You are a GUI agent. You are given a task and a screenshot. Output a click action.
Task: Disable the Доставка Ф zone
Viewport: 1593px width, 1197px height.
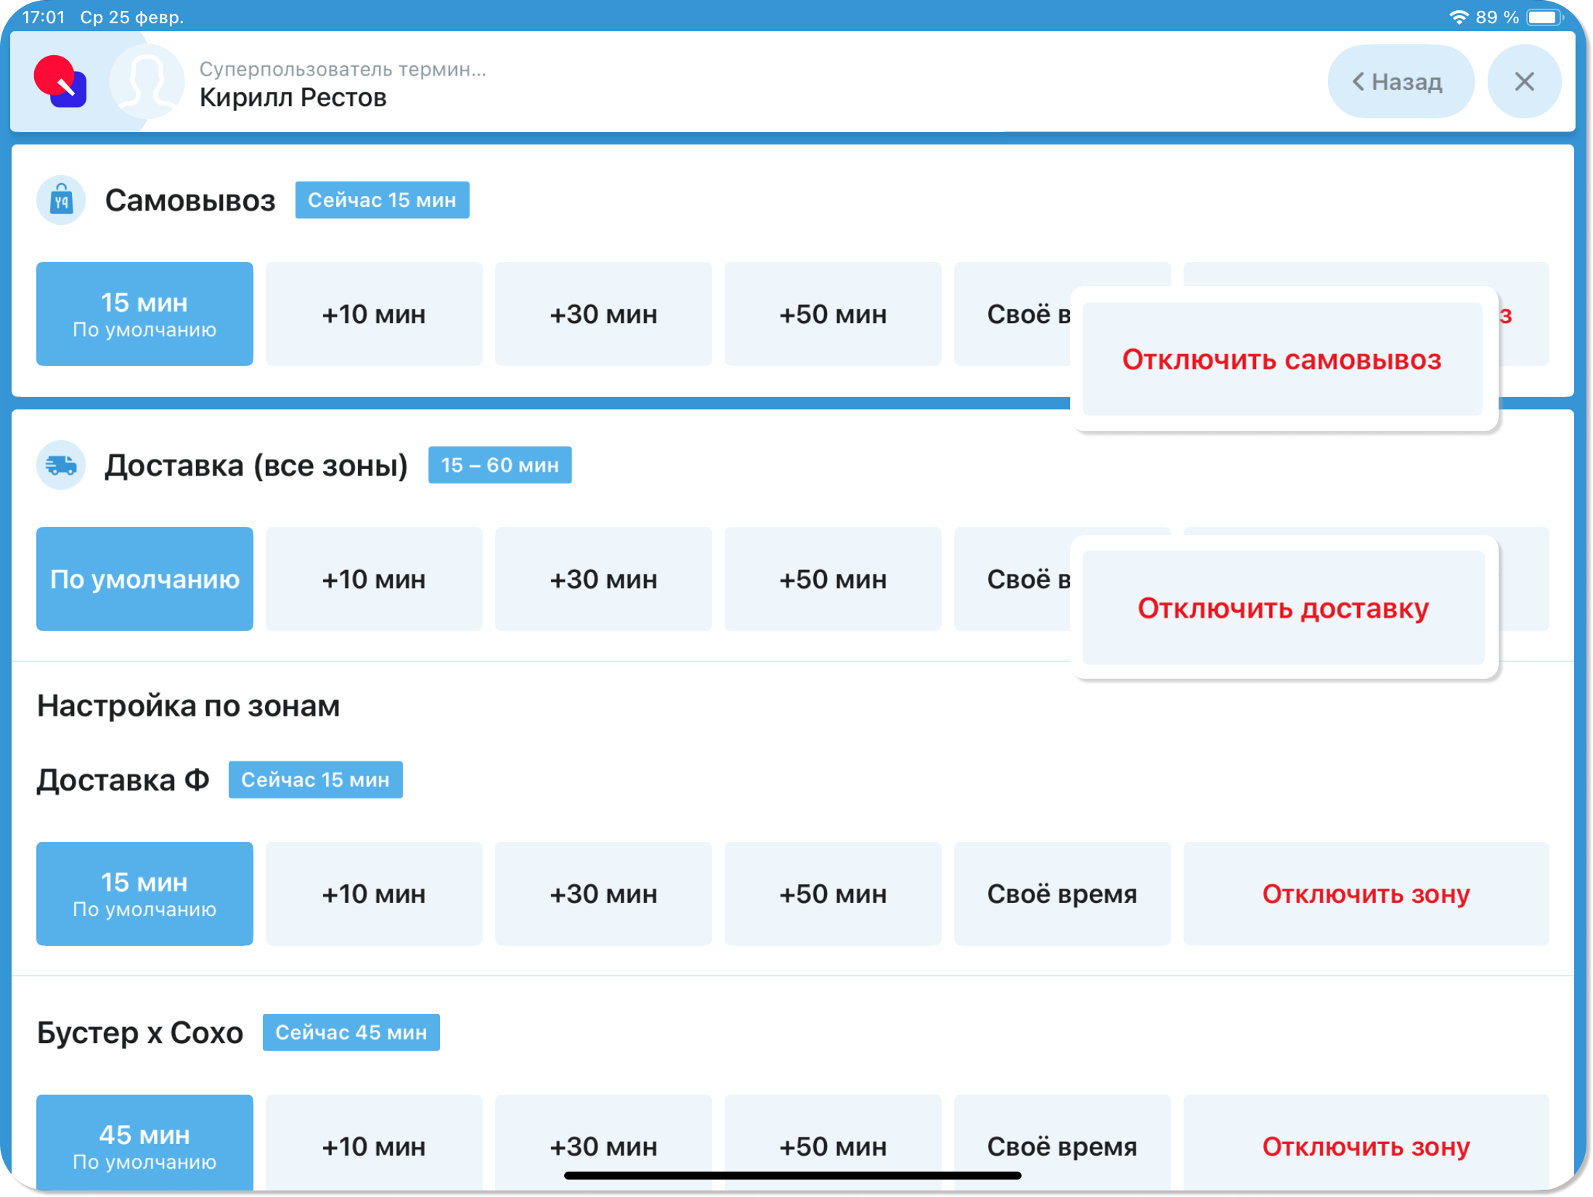pos(1365,894)
